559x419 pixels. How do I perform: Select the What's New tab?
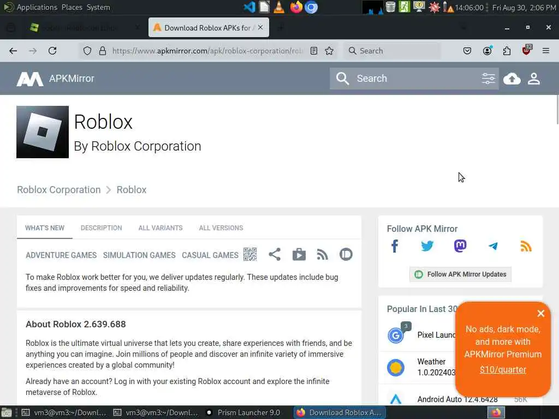(45, 228)
